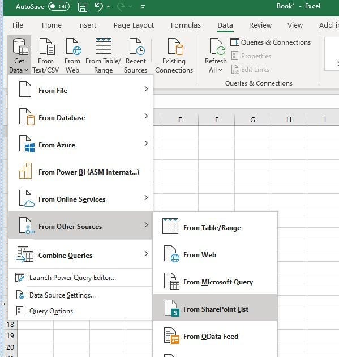This screenshot has width=339, height=357.
Task: Open Existing Connections in ribbon
Action: tap(174, 55)
